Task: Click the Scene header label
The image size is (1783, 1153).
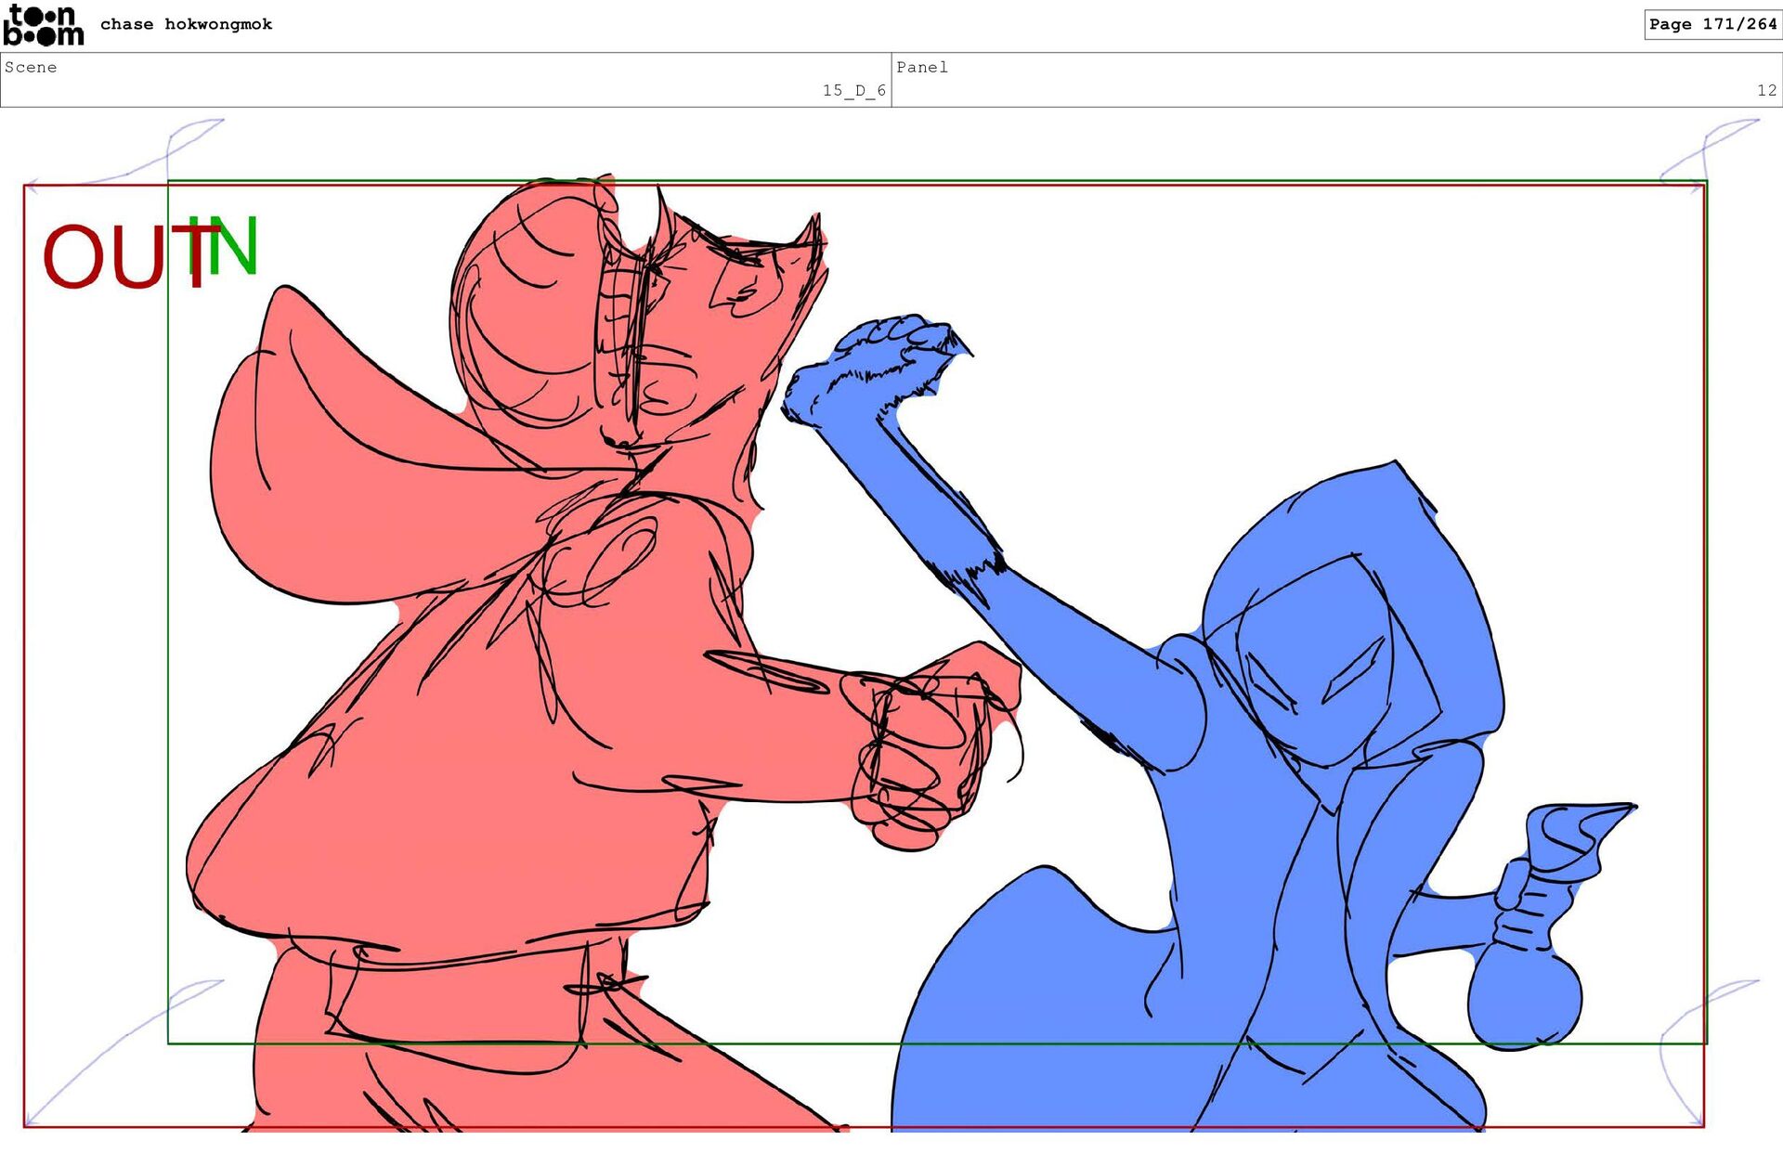Action: tap(31, 67)
